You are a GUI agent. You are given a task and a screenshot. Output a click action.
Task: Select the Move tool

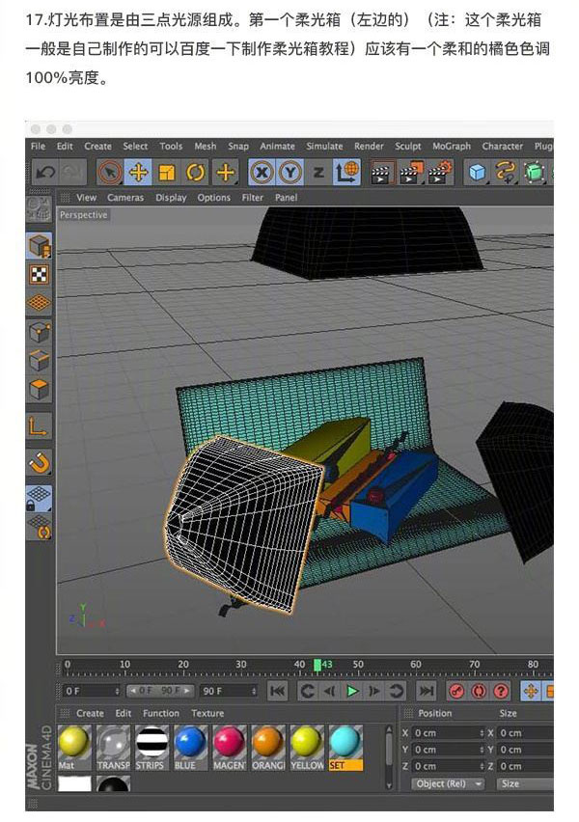pyautogui.click(x=138, y=172)
